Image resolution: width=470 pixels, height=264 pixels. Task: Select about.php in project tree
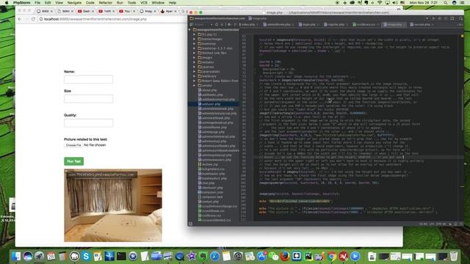(209, 90)
